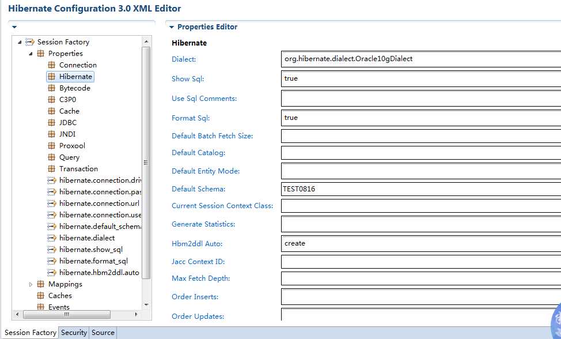Click the Hibernate node grid icon
The image size is (561, 339).
[x=51, y=76]
